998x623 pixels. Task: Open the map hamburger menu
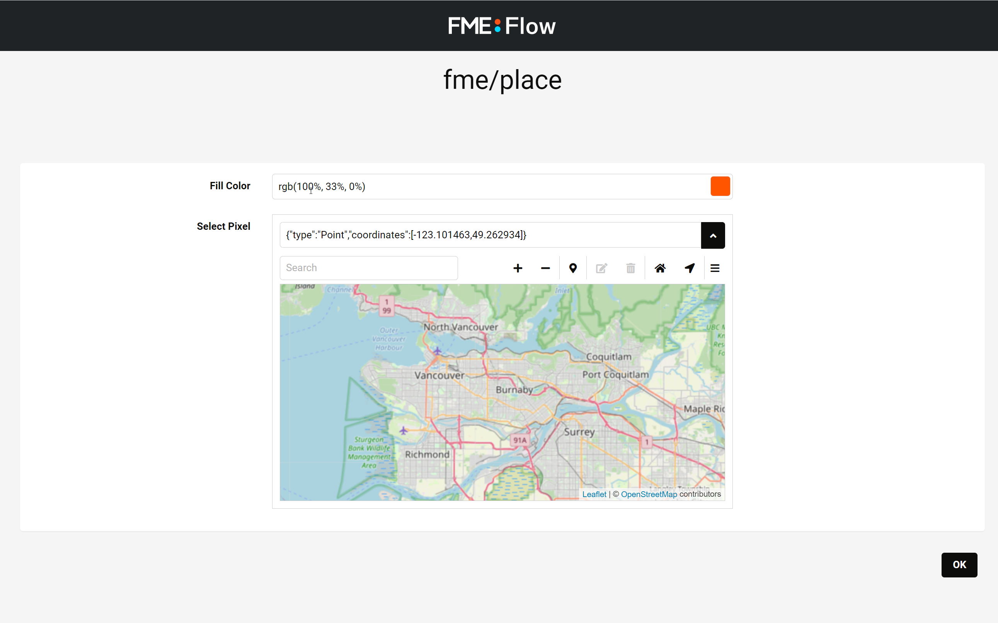click(x=715, y=268)
